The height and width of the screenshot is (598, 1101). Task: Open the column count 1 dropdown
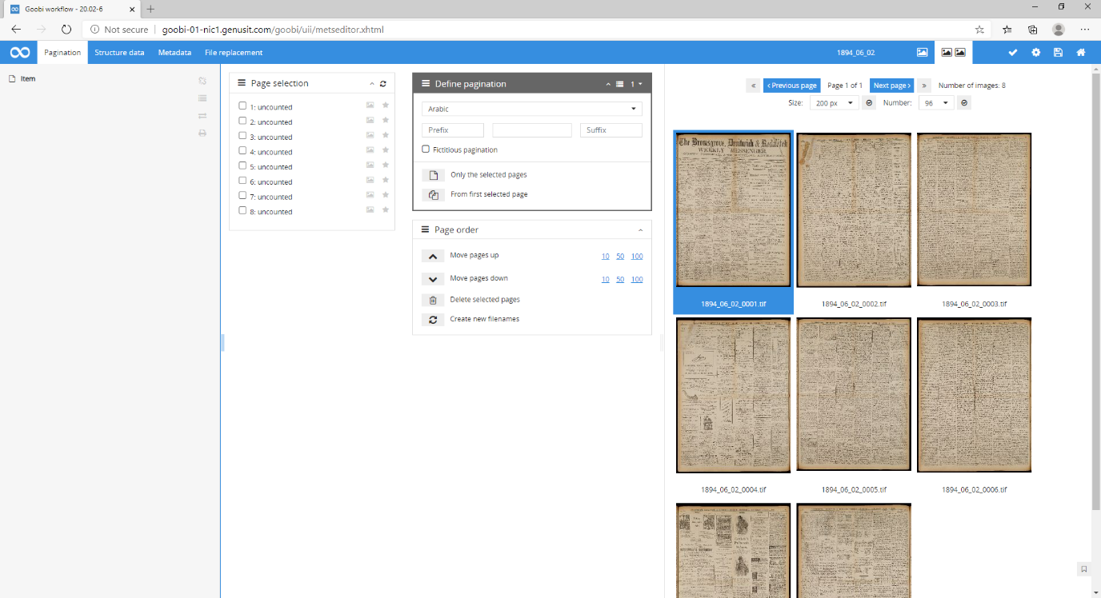click(x=635, y=84)
